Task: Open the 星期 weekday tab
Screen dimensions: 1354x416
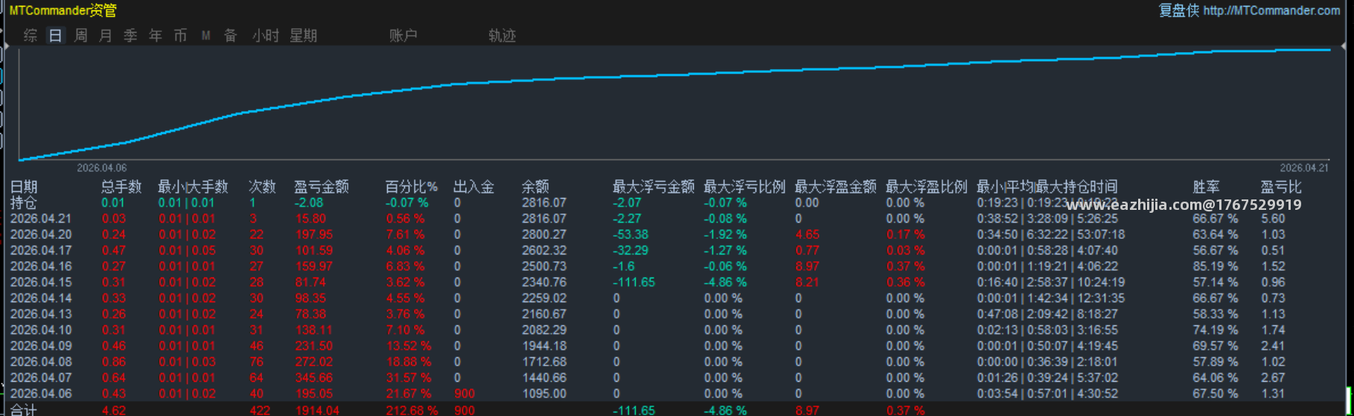Action: 304,35
